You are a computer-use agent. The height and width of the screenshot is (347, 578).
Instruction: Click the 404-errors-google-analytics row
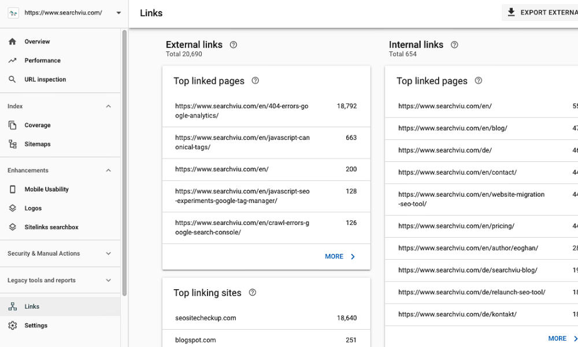click(x=266, y=111)
